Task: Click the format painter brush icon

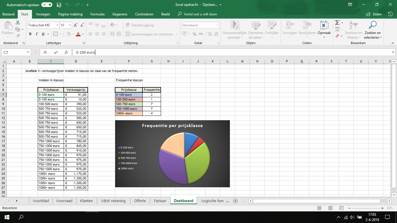Action: 18,36
